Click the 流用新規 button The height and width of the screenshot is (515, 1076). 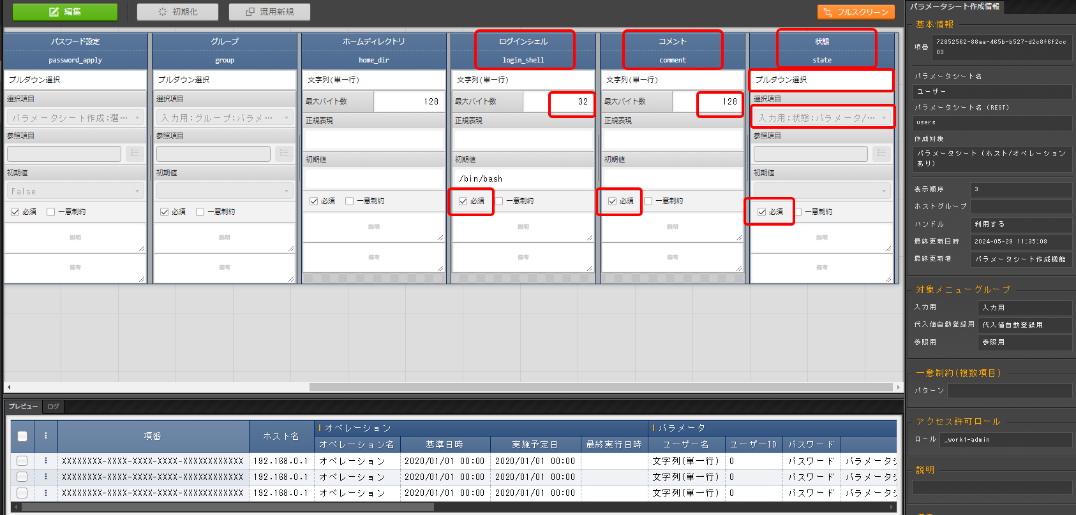pos(269,12)
